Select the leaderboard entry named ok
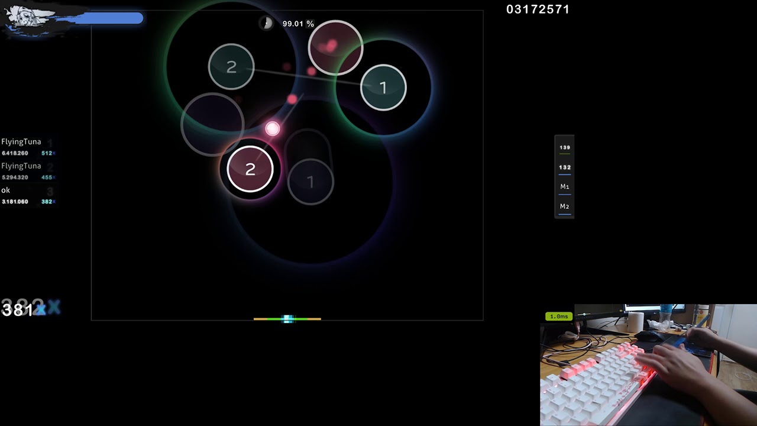This screenshot has height=426, width=757. (x=28, y=195)
